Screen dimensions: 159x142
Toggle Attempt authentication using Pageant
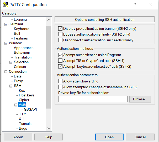coord(60,55)
